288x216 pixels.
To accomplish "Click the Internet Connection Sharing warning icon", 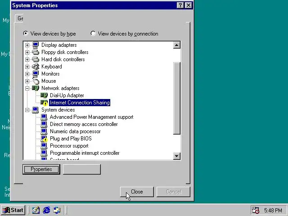I will click(44, 103).
